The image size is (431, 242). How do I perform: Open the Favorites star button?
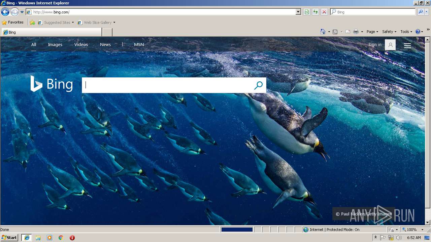pyautogui.click(x=13, y=23)
